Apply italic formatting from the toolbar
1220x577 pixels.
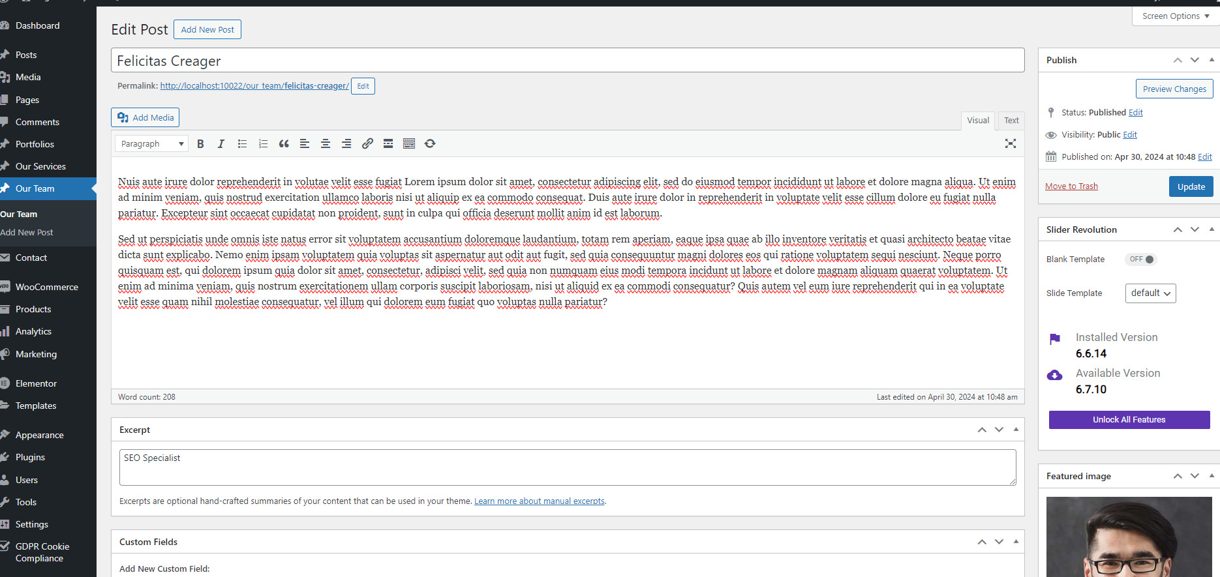[221, 143]
